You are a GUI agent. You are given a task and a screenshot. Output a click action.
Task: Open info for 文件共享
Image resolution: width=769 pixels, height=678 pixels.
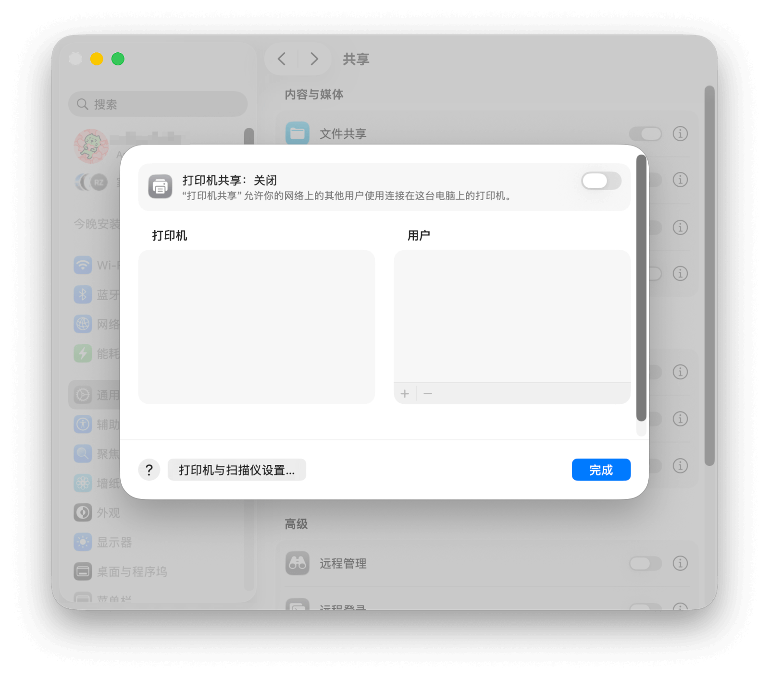pyautogui.click(x=680, y=133)
